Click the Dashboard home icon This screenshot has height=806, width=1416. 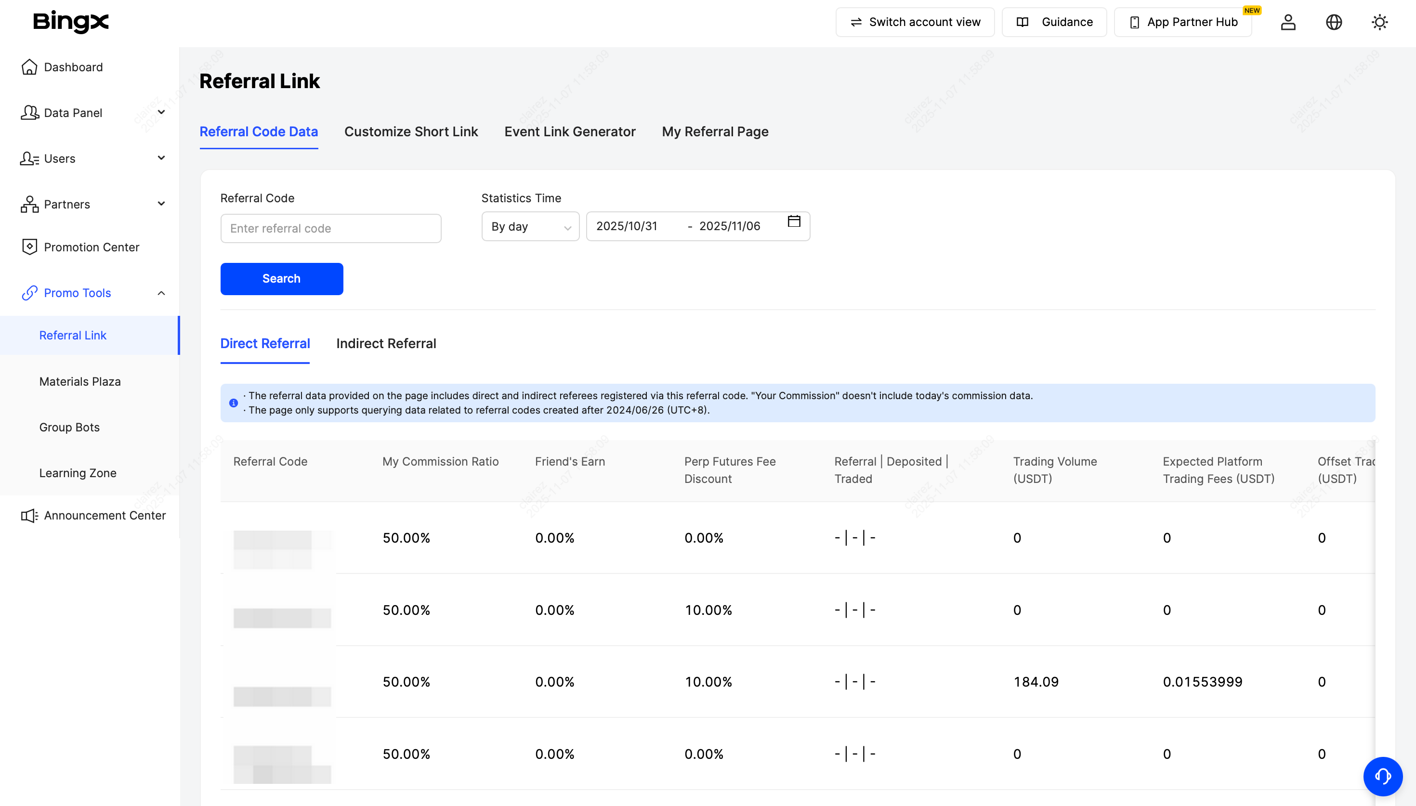[29, 67]
